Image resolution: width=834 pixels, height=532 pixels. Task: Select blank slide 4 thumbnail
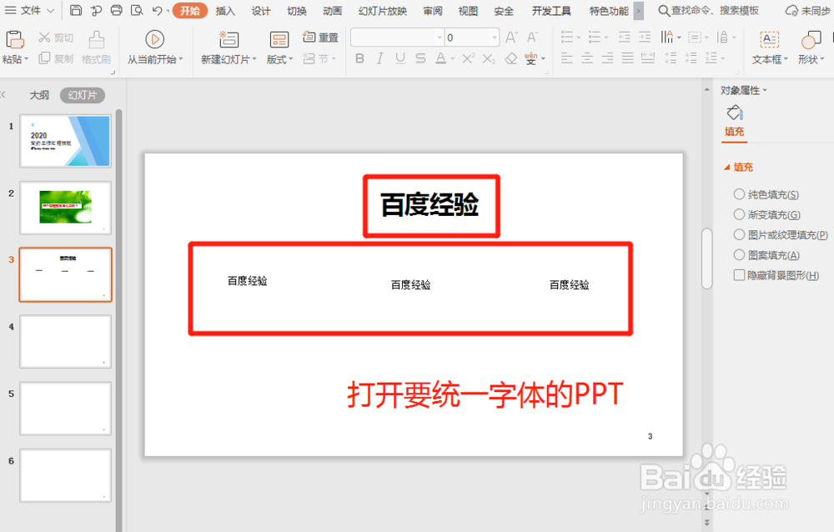pyautogui.click(x=65, y=342)
